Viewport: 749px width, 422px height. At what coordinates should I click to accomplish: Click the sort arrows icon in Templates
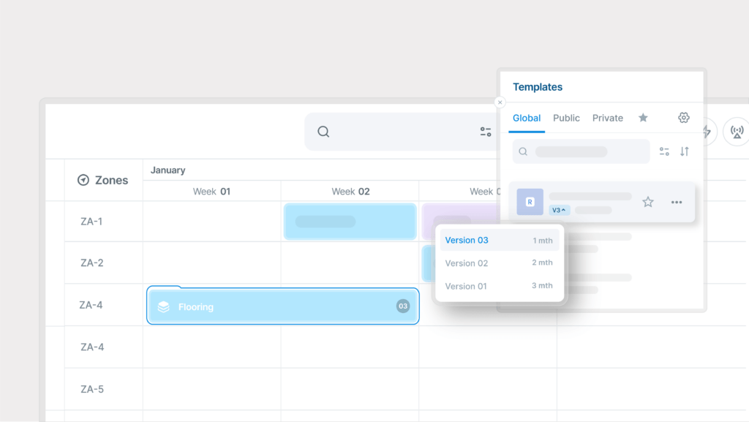click(685, 151)
